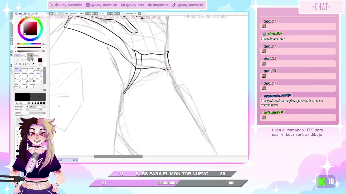Rotate the view counterclockwise
The height and width of the screenshot is (194, 346).
(112, 13)
